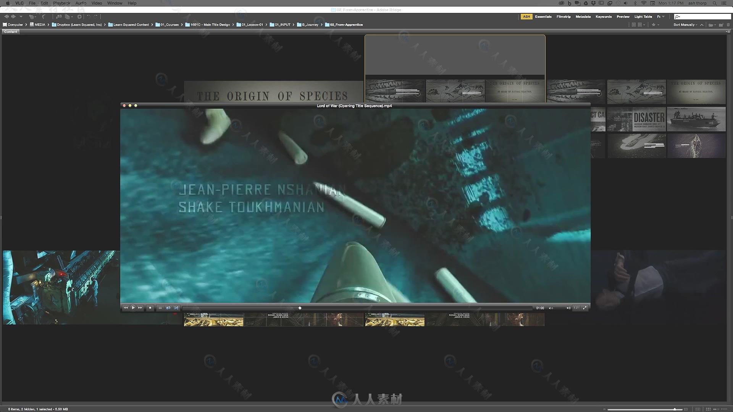Open the Sort Manually dropdown

[685, 25]
